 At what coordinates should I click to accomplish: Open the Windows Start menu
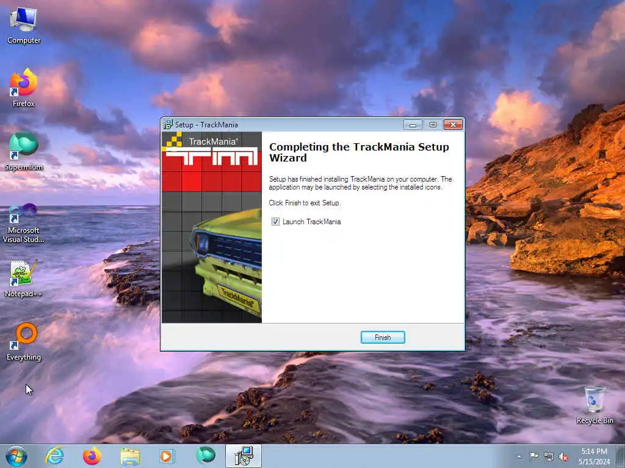[16, 456]
